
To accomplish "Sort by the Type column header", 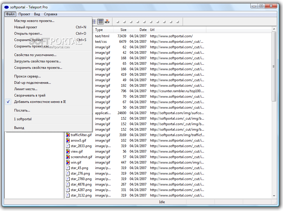I will pyautogui.click(x=103, y=30).
